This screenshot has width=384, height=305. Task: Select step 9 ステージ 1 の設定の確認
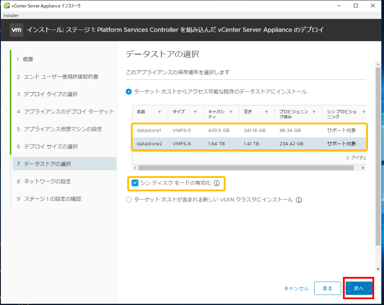point(49,199)
